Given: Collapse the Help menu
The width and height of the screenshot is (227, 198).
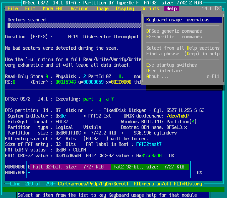Looking at the screenshot, I should tap(172, 8).
